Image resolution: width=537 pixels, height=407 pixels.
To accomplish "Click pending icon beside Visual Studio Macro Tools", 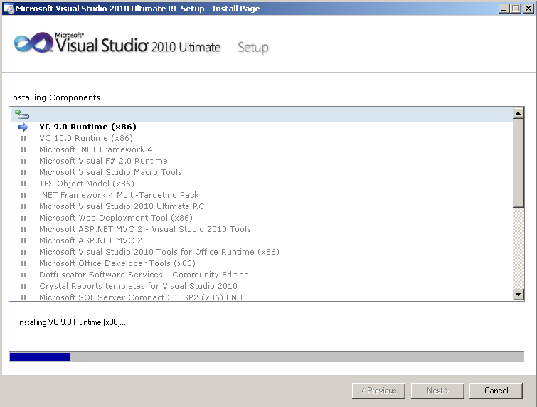I will pyautogui.click(x=23, y=172).
